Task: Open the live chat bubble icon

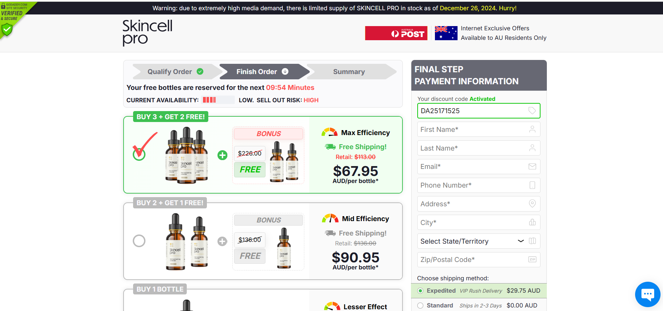Action: [647, 294]
